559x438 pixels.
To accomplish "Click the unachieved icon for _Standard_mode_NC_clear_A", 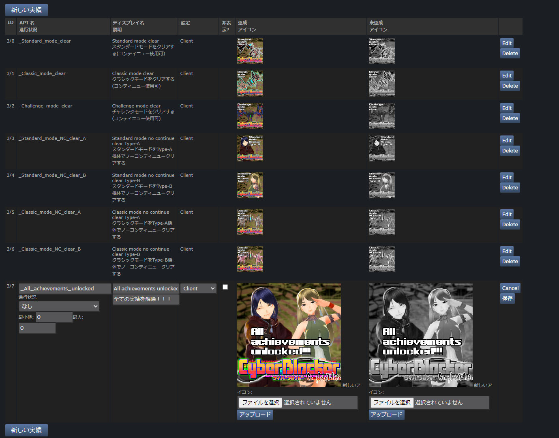I will 382,148.
